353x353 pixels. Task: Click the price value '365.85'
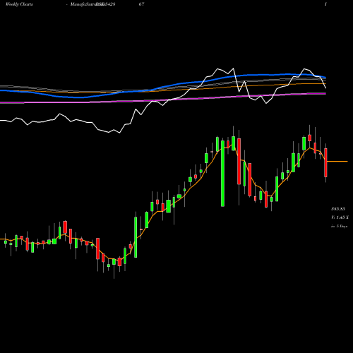tap(338, 209)
